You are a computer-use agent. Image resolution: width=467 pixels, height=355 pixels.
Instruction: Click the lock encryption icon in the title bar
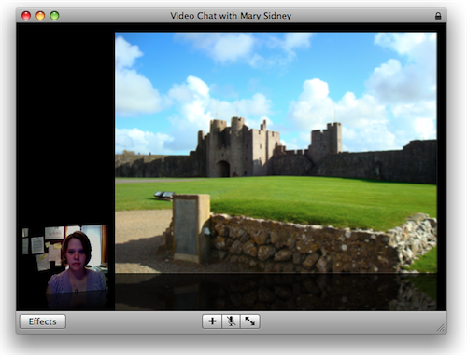(x=438, y=16)
